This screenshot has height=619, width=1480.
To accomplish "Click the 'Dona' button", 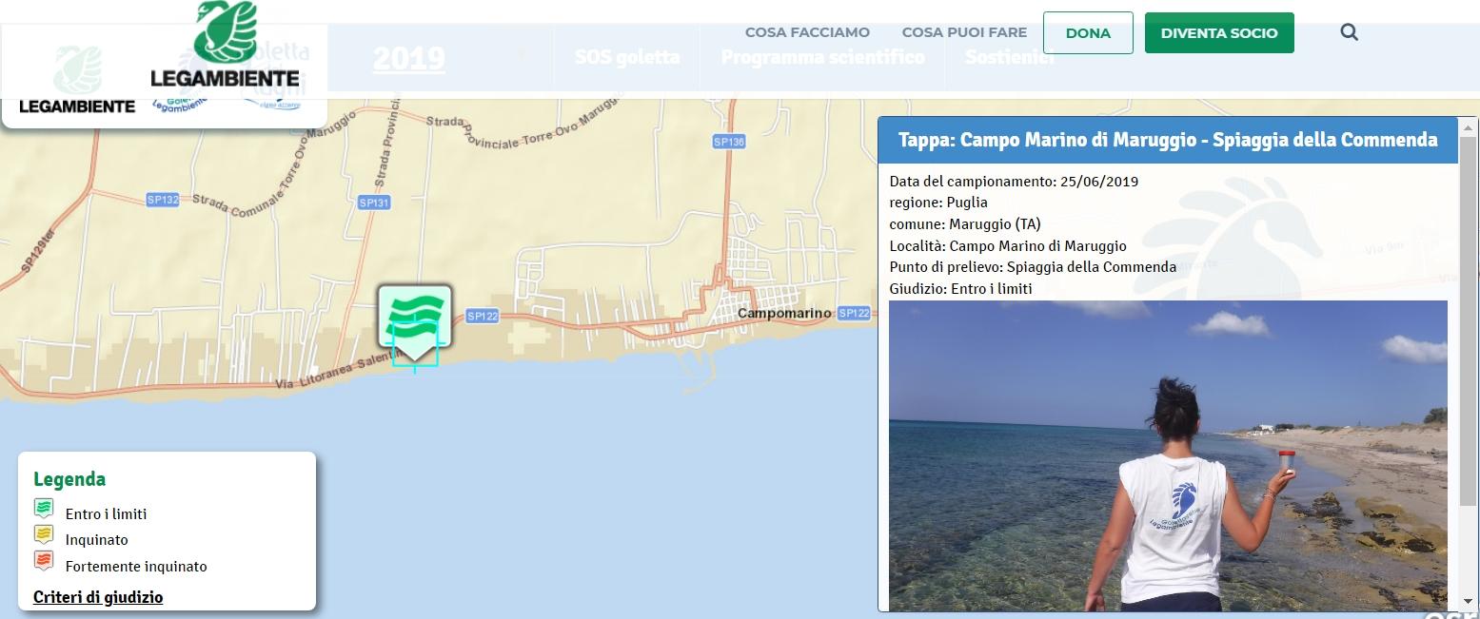I will [1088, 32].
